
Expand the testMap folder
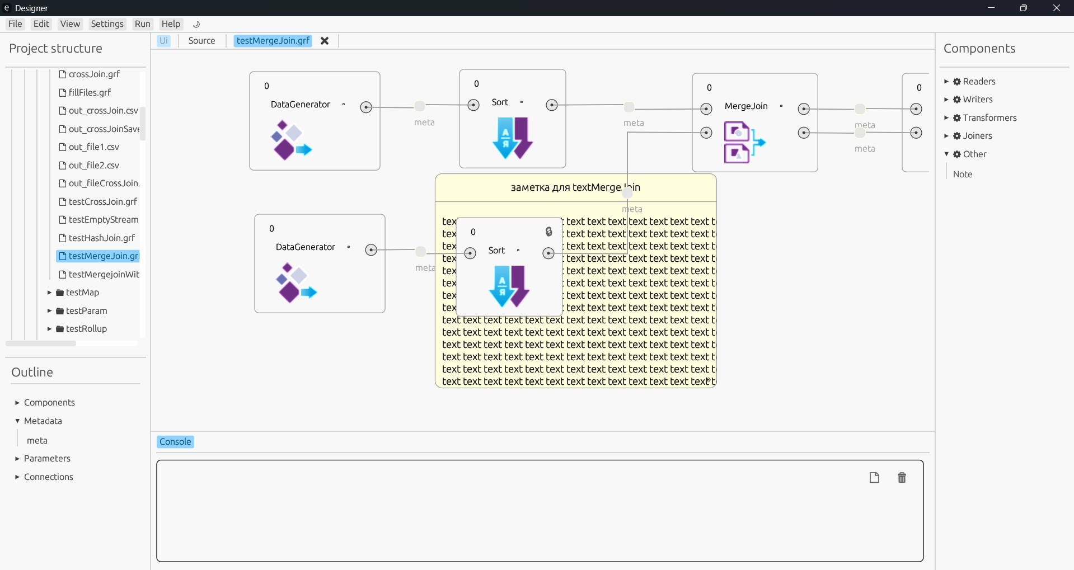[x=49, y=293]
